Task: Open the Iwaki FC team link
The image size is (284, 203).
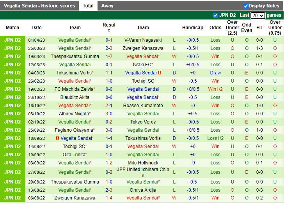Action: point(143,65)
